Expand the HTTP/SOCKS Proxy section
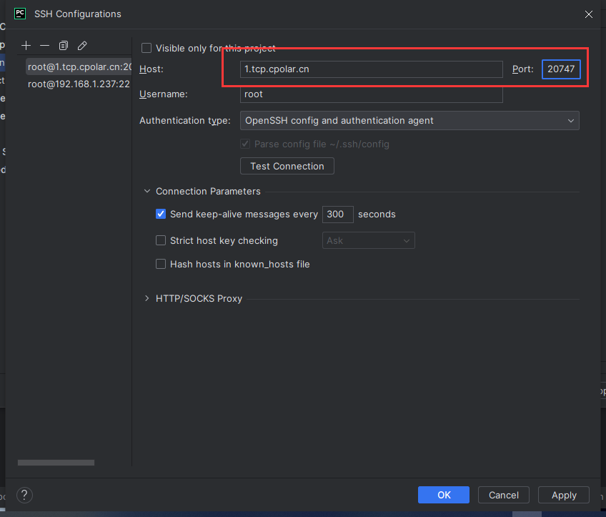606x517 pixels. pos(147,298)
